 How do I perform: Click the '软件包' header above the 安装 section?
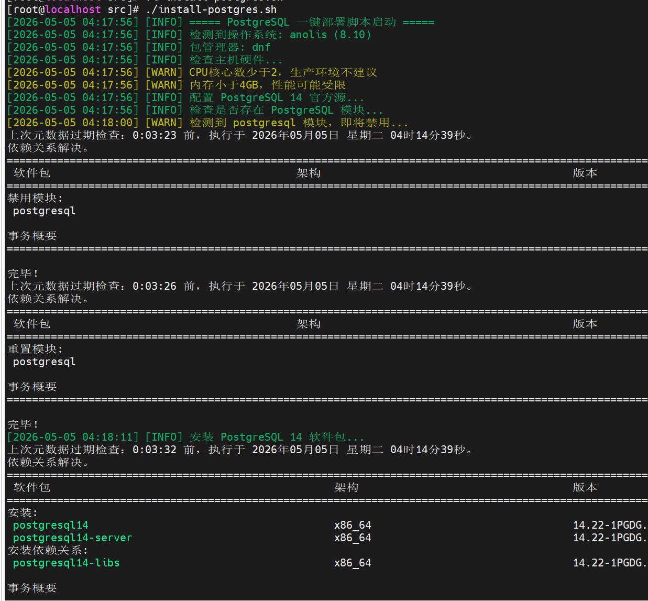click(32, 487)
